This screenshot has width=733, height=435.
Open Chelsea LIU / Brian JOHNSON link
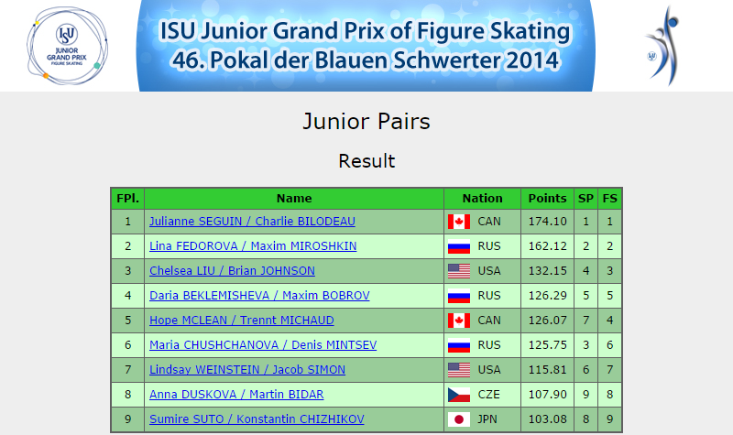pyautogui.click(x=232, y=271)
